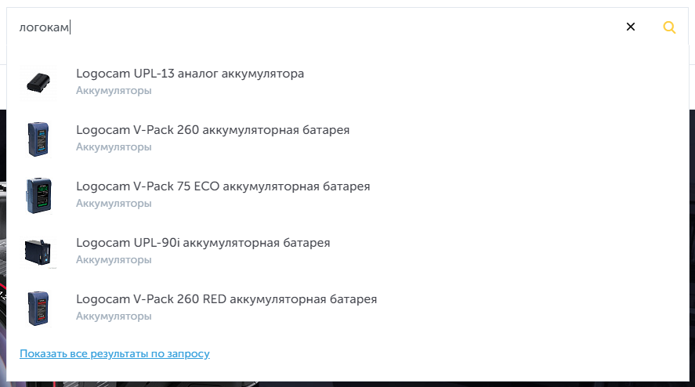Click the yellow magnifier search icon
Screen dimensions: 695x387
(x=669, y=27)
